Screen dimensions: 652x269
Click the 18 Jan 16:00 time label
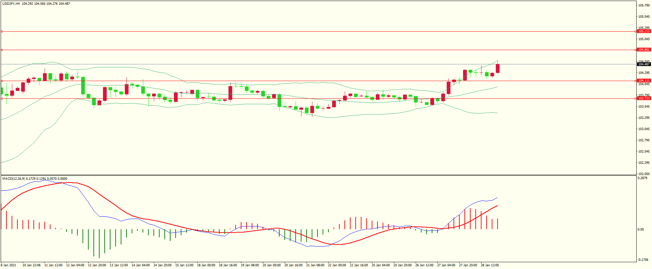[x=228, y=265]
